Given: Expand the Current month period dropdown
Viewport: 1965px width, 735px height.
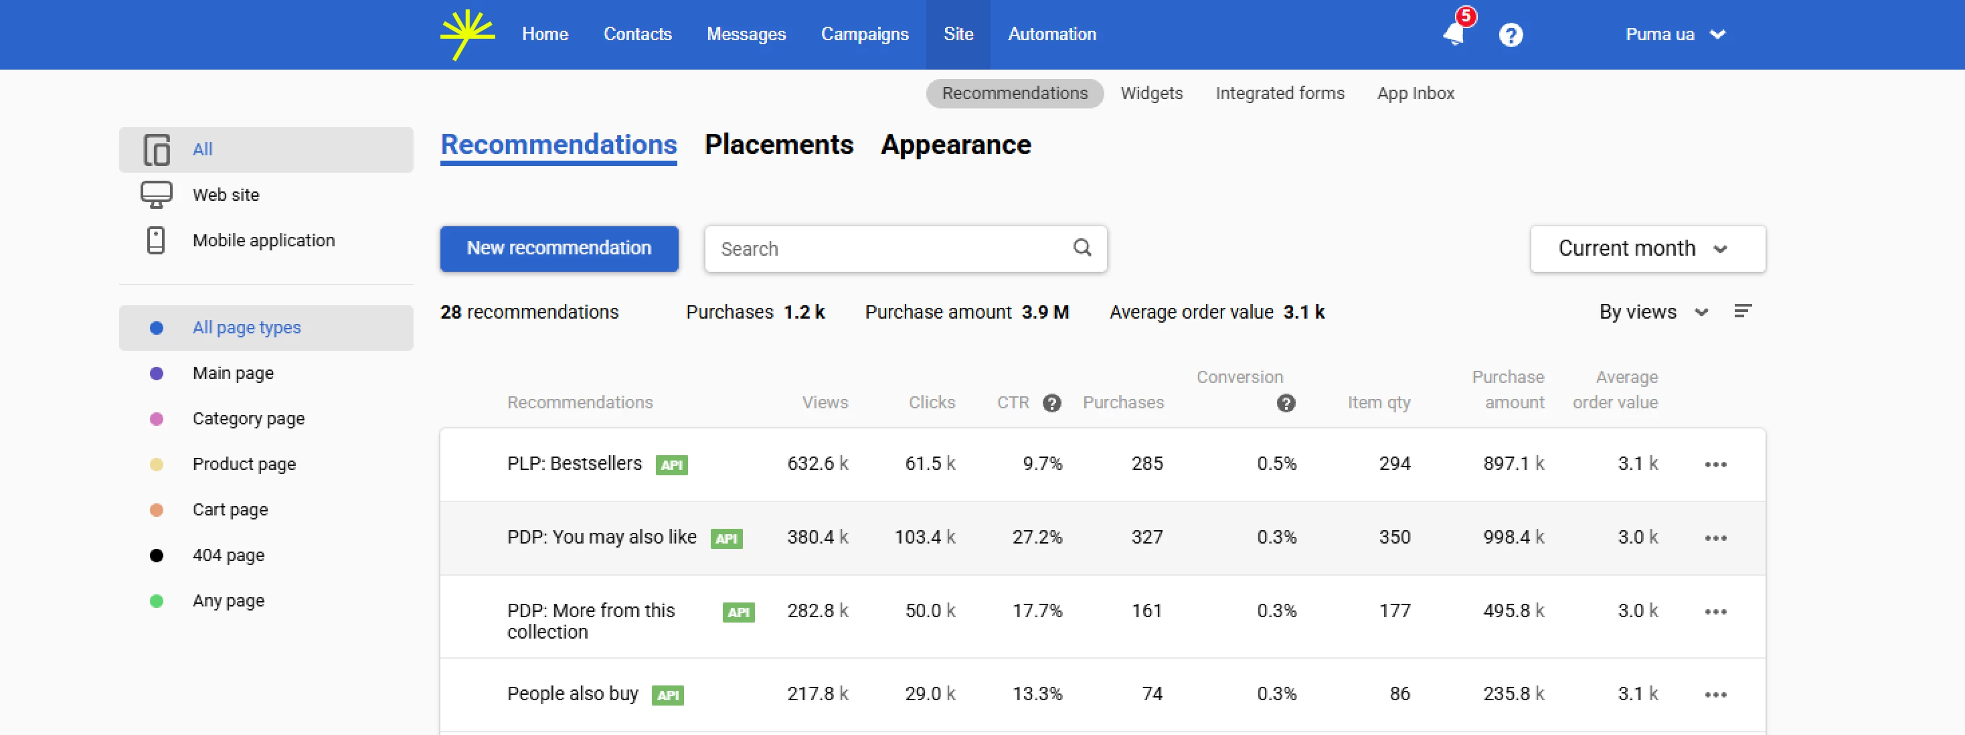Looking at the screenshot, I should click(x=1648, y=249).
